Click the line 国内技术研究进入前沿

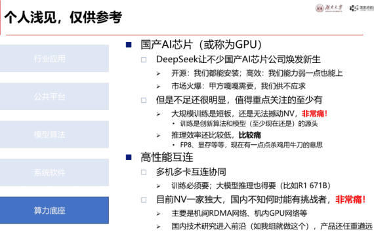coord(272,226)
